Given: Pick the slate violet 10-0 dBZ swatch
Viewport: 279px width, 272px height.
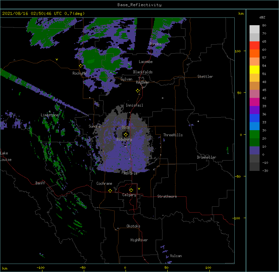Looking at the screenshot, I should click(x=254, y=151).
